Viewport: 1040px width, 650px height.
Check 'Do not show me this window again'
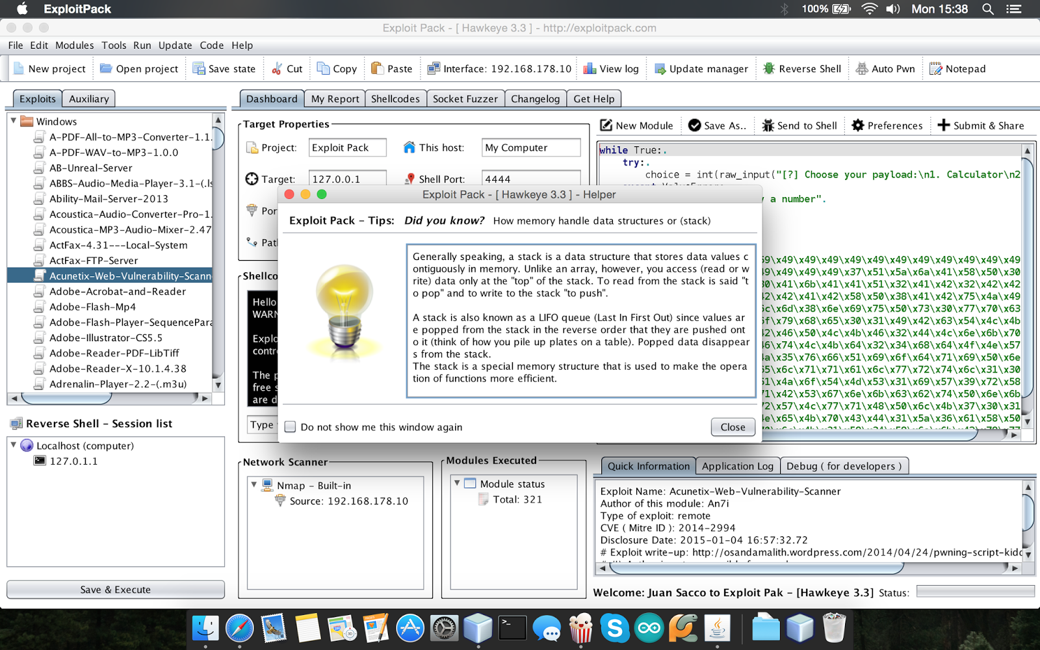point(291,427)
